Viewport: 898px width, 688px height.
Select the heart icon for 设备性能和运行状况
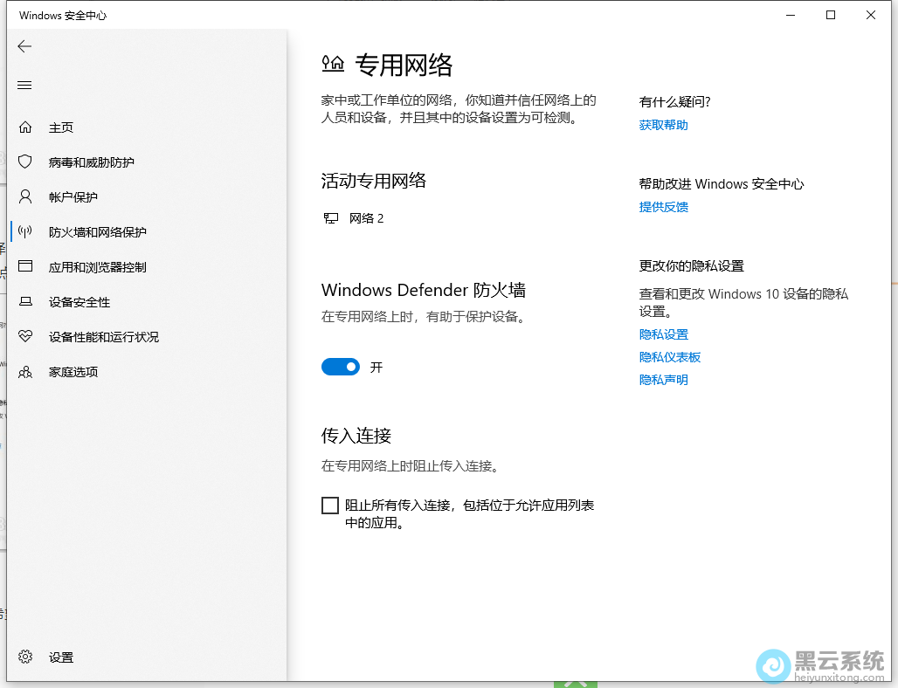point(25,337)
